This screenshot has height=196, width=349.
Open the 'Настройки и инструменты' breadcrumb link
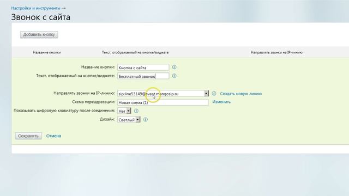[35, 8]
